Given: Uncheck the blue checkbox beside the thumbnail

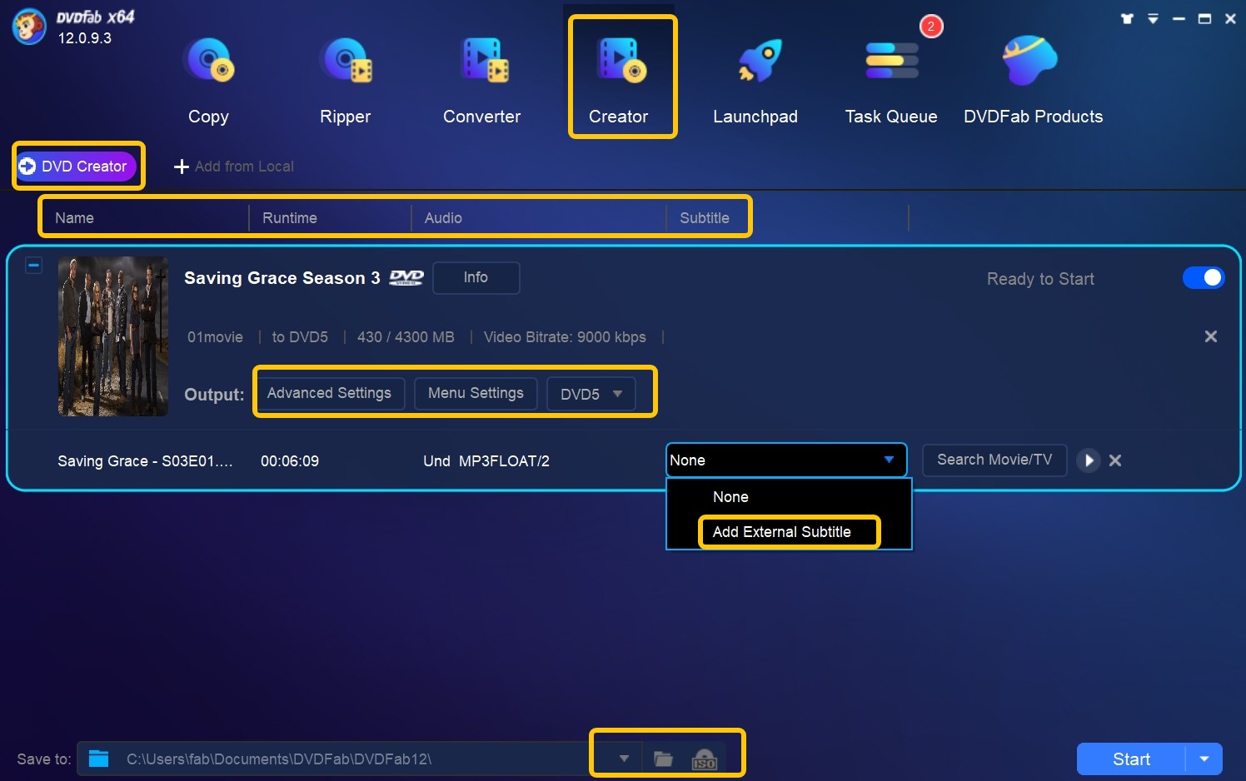Looking at the screenshot, I should click(33, 265).
